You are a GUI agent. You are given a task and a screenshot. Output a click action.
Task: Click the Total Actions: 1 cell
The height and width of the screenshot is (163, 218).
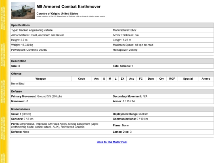(163, 66)
